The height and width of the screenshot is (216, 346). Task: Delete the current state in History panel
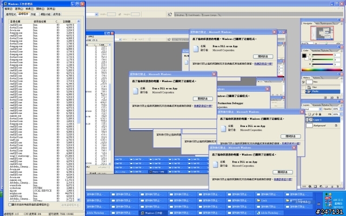[x=338, y=97]
